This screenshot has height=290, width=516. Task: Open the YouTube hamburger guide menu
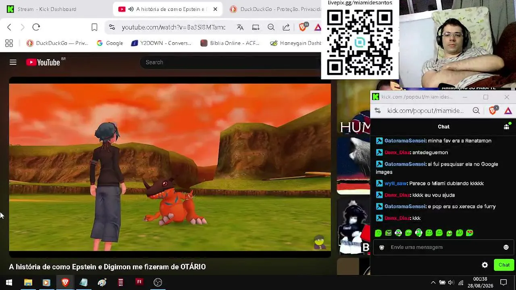click(x=13, y=62)
